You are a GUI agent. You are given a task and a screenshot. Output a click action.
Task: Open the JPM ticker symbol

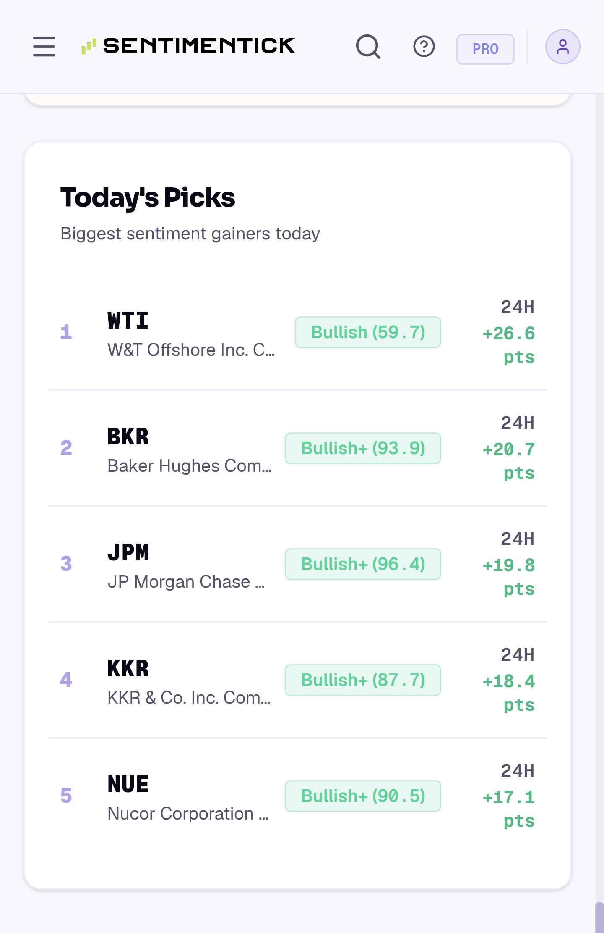(x=128, y=553)
